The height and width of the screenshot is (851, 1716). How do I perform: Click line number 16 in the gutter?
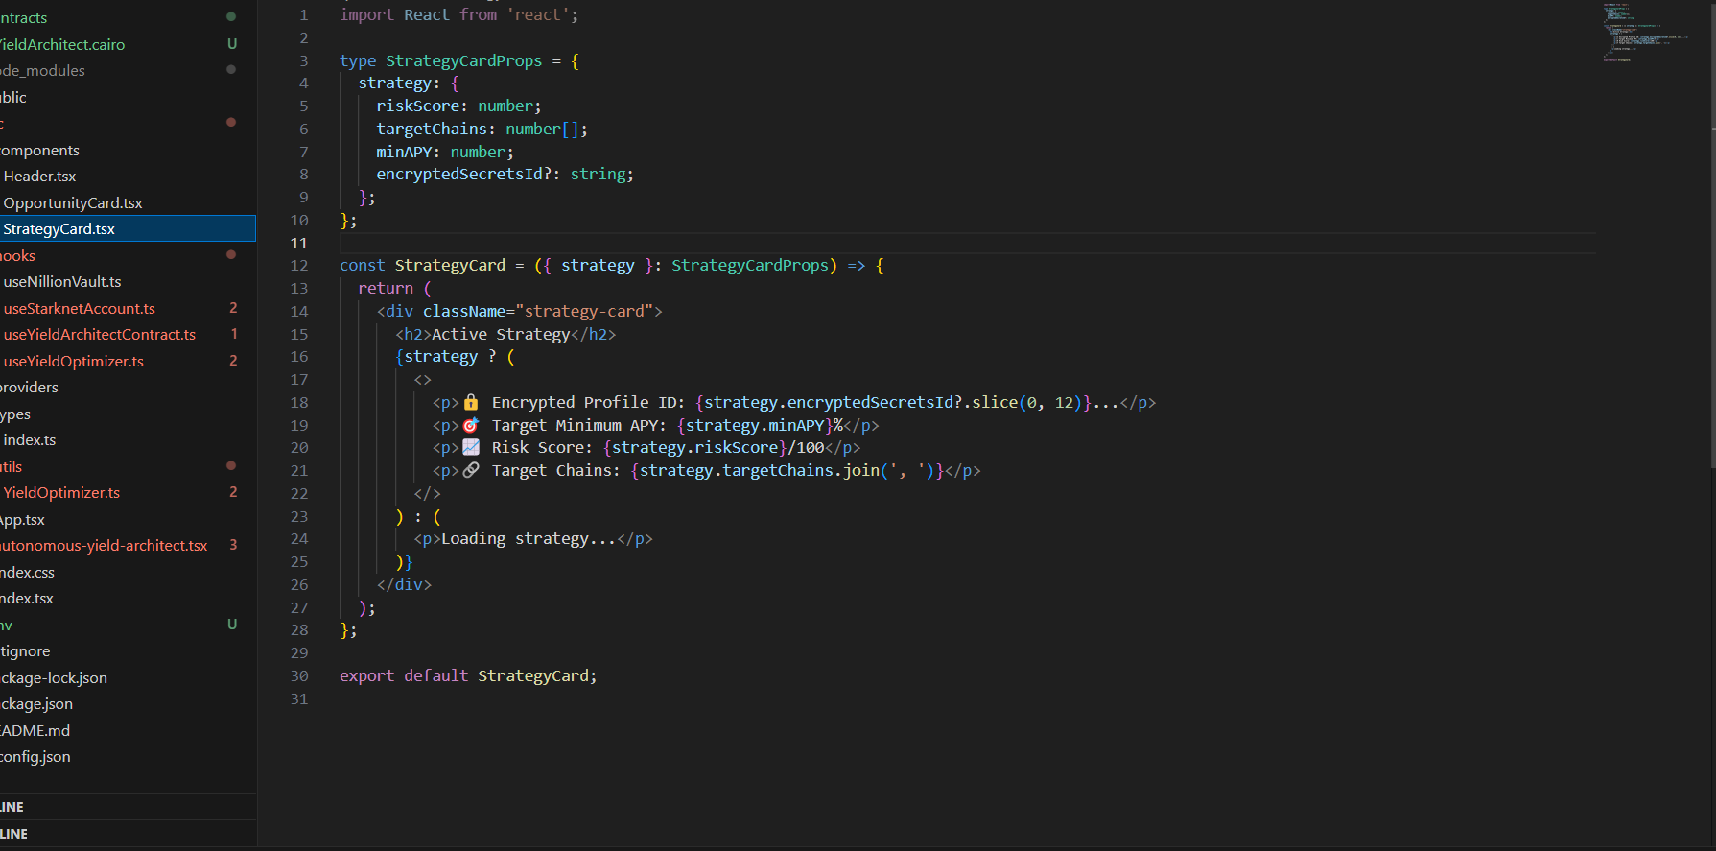coord(299,356)
